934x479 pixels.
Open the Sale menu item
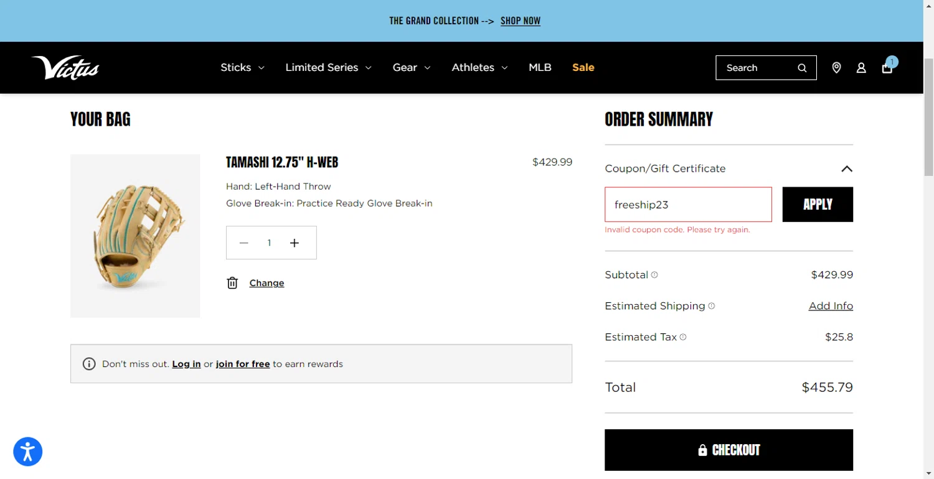pos(583,67)
